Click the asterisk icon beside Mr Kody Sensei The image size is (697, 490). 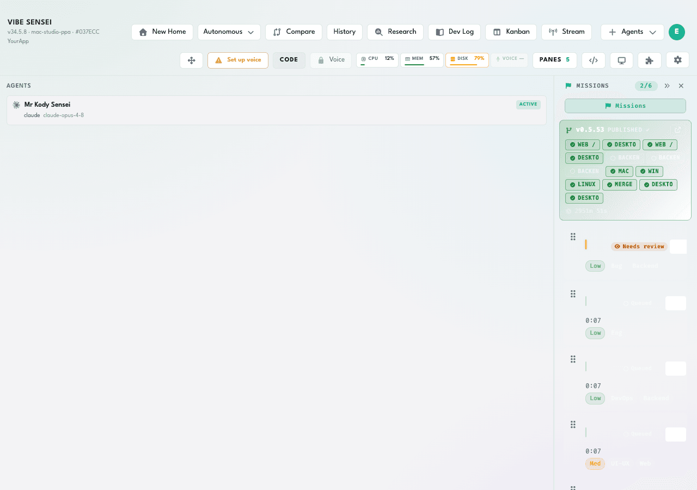click(16, 105)
